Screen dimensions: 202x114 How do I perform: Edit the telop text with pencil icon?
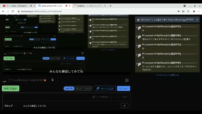(x=124, y=105)
